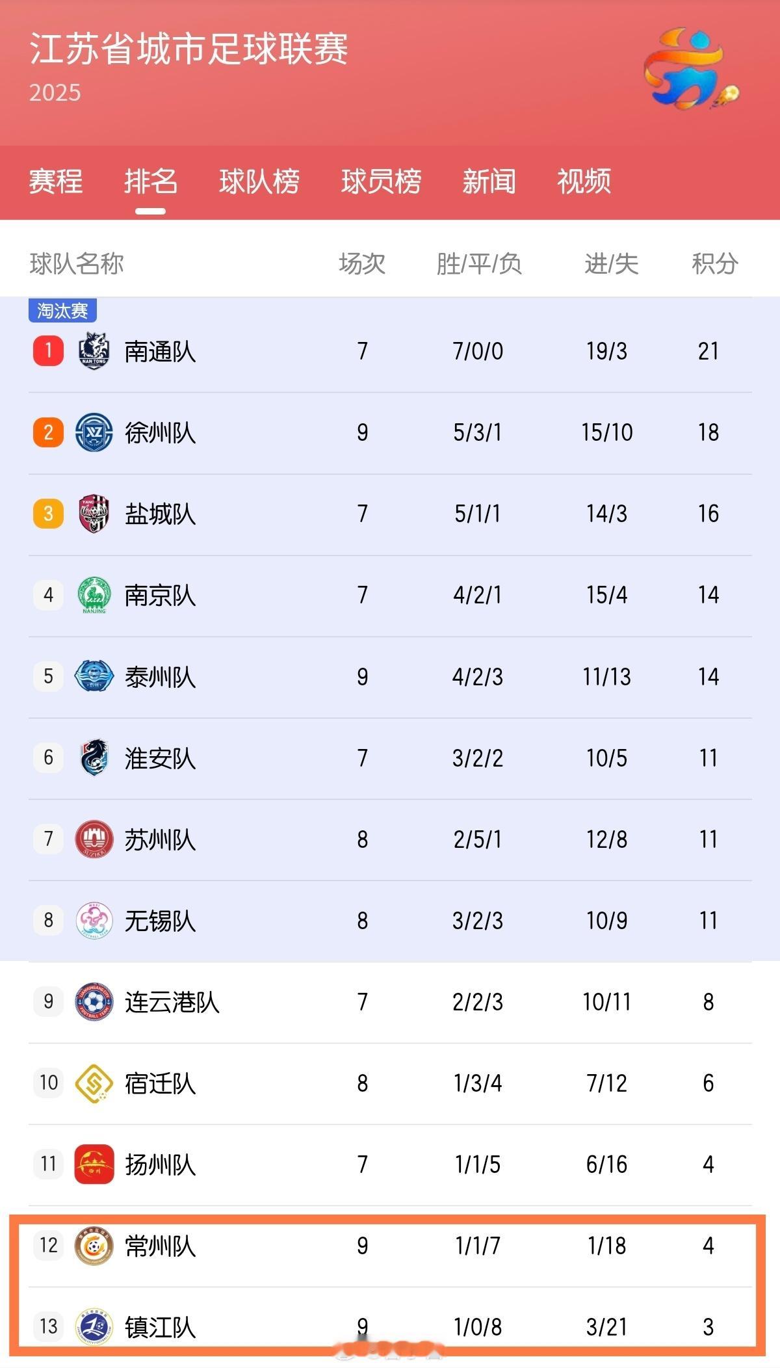The height and width of the screenshot is (1368, 780).
Task: Tap the 淘汰赛 knockout label
Action: [62, 310]
